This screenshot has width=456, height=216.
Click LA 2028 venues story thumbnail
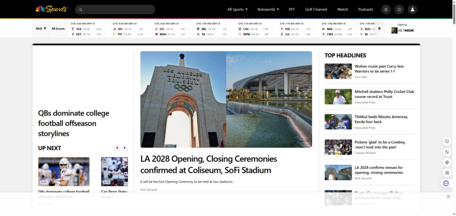338,172
